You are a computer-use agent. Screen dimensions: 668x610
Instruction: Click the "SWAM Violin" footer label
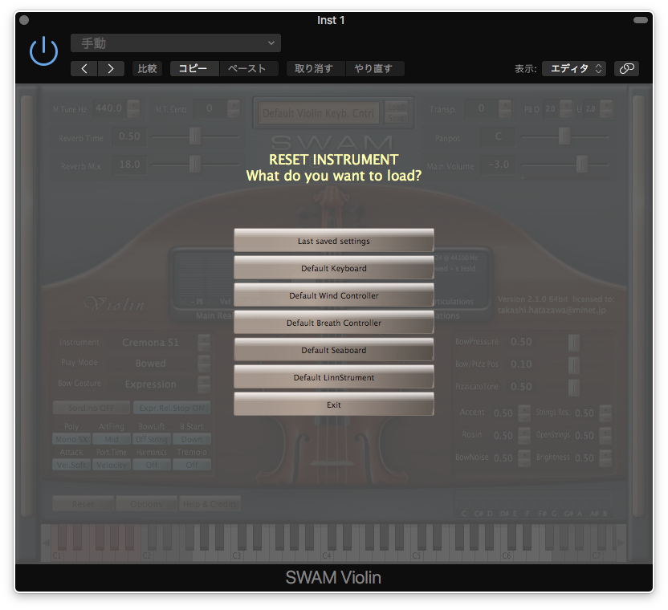[333, 578]
